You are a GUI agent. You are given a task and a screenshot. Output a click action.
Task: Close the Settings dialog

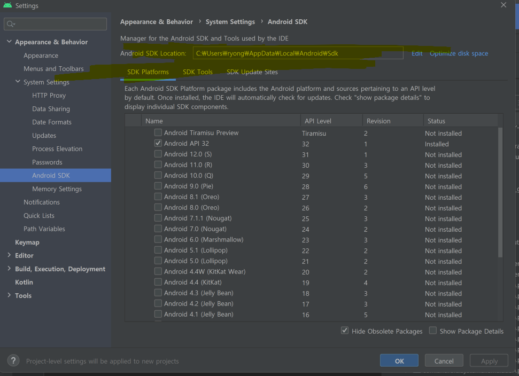click(503, 5)
